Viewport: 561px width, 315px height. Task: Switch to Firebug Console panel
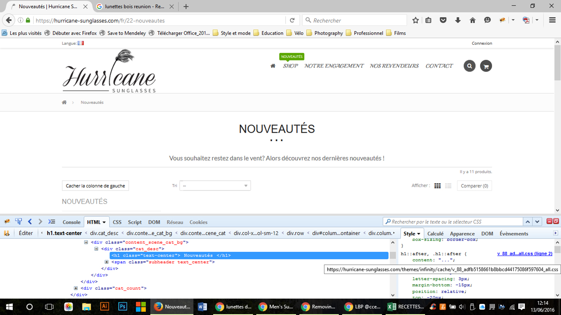[x=71, y=222]
